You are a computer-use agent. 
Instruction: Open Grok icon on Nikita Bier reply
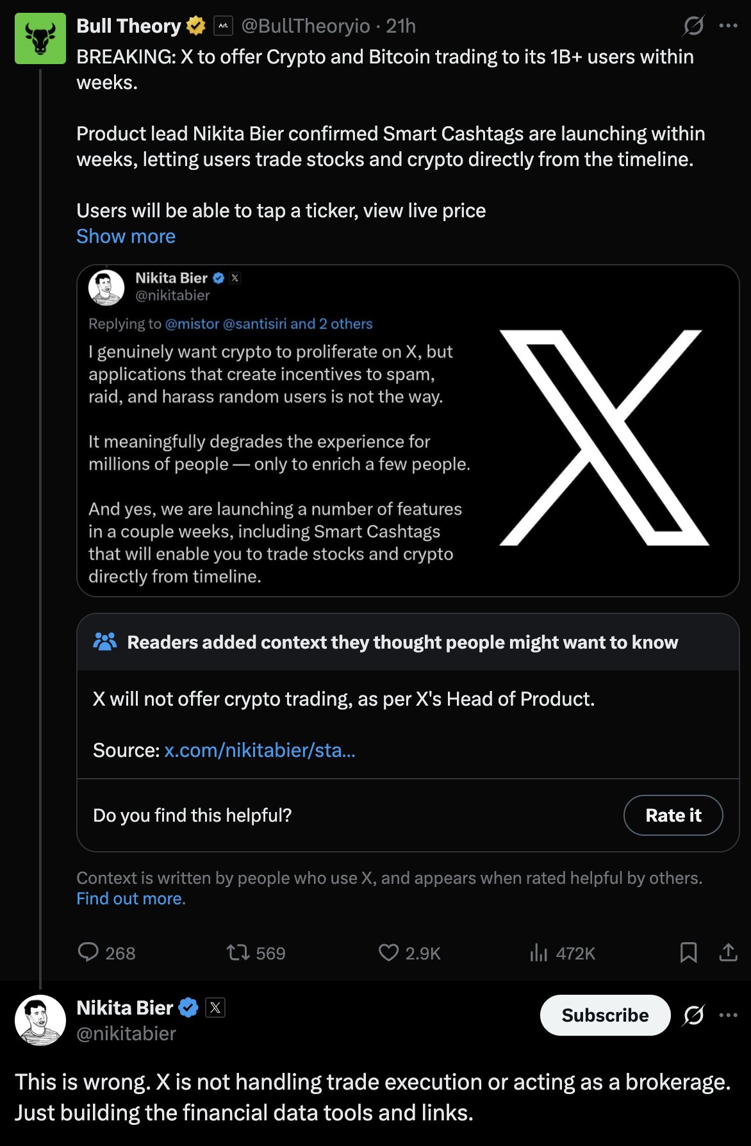(693, 1015)
